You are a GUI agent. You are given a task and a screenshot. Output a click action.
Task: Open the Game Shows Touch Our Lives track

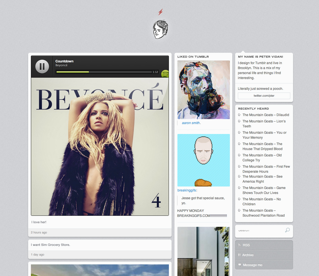(x=264, y=190)
